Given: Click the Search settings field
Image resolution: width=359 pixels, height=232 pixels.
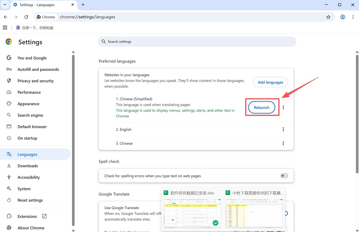Looking at the screenshot, I should click(x=197, y=42).
